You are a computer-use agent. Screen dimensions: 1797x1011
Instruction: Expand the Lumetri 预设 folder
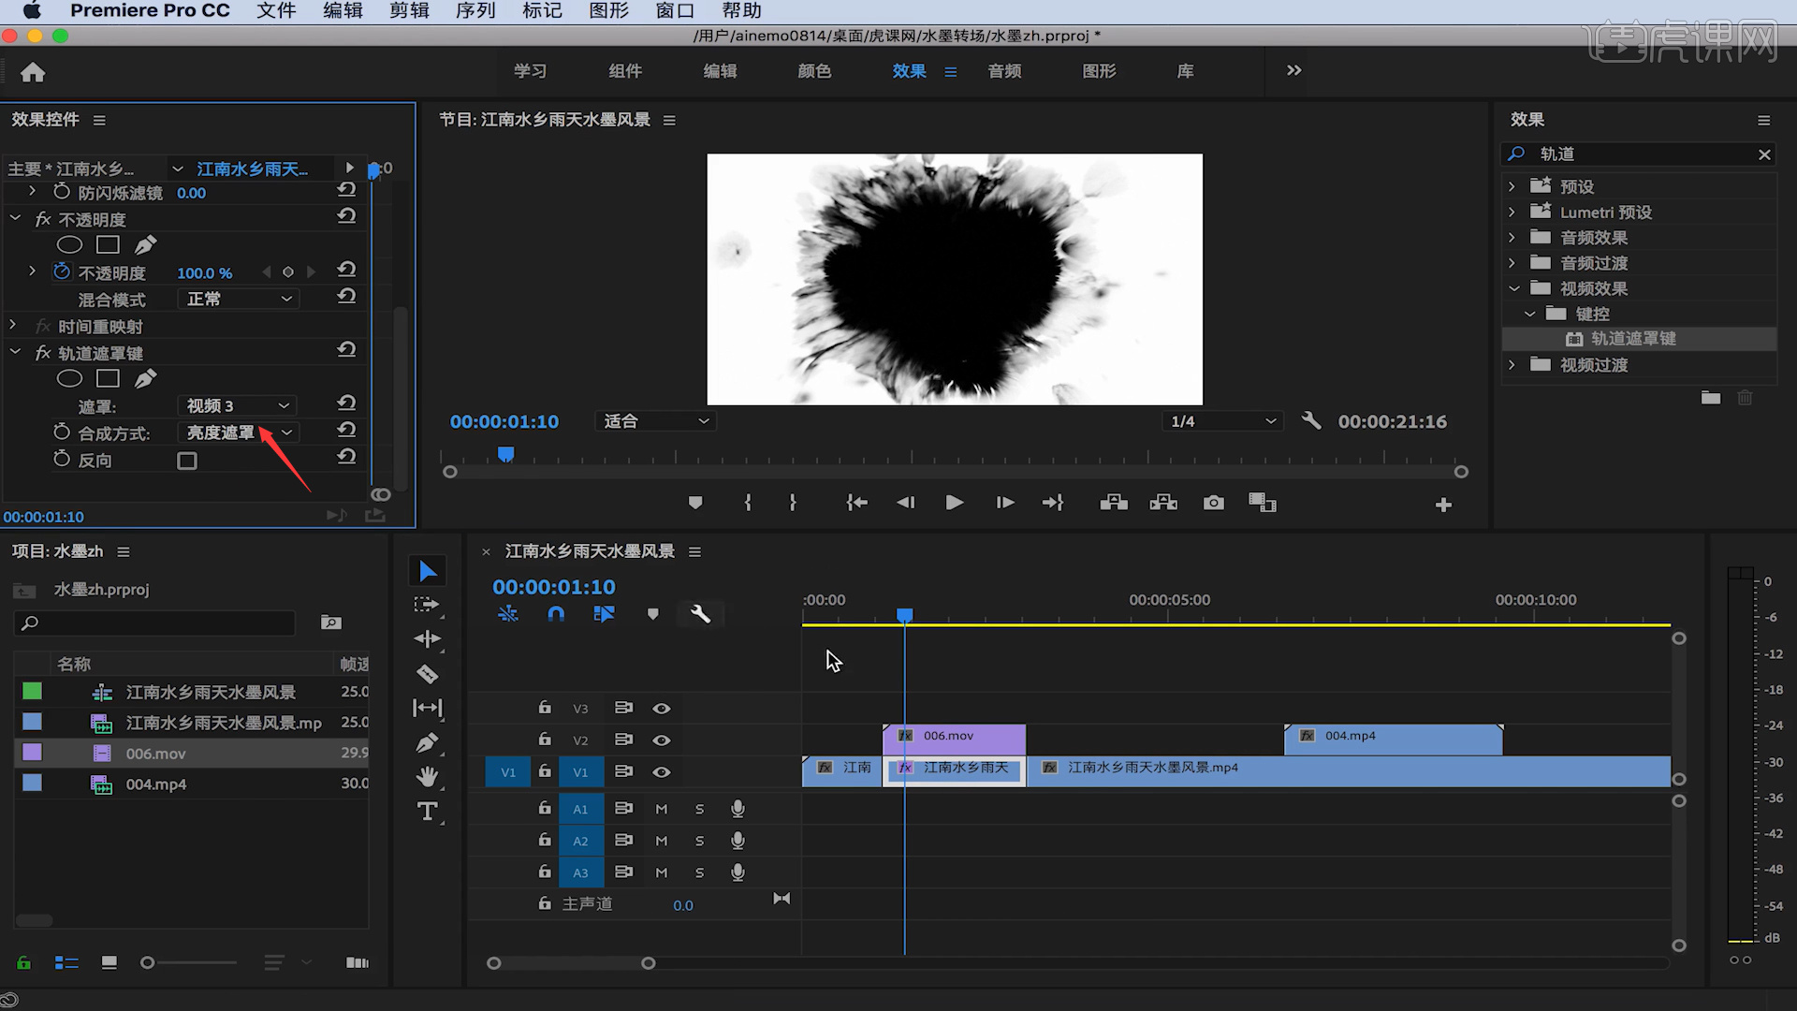click(1512, 212)
